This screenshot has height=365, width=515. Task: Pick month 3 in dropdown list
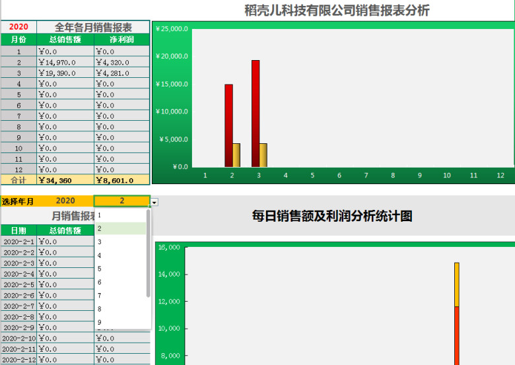(121, 242)
